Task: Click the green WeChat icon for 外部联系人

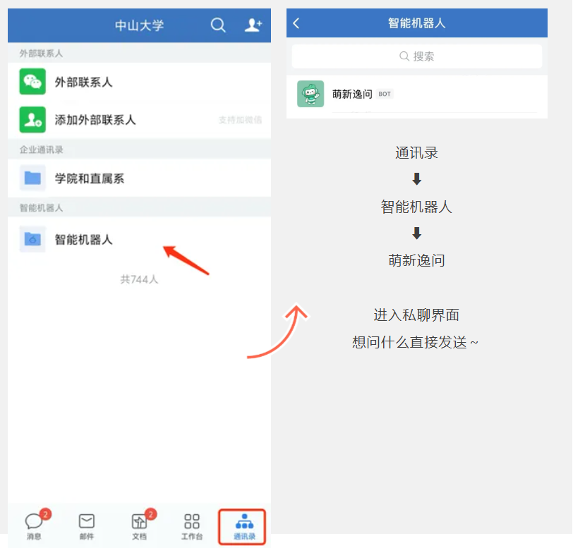Action: [32, 82]
